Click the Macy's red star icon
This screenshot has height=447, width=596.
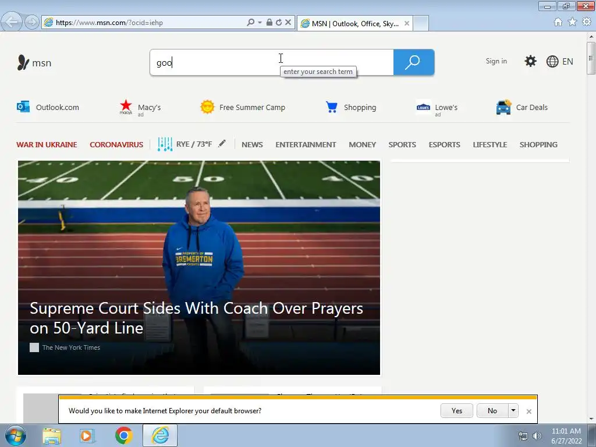[126, 107]
